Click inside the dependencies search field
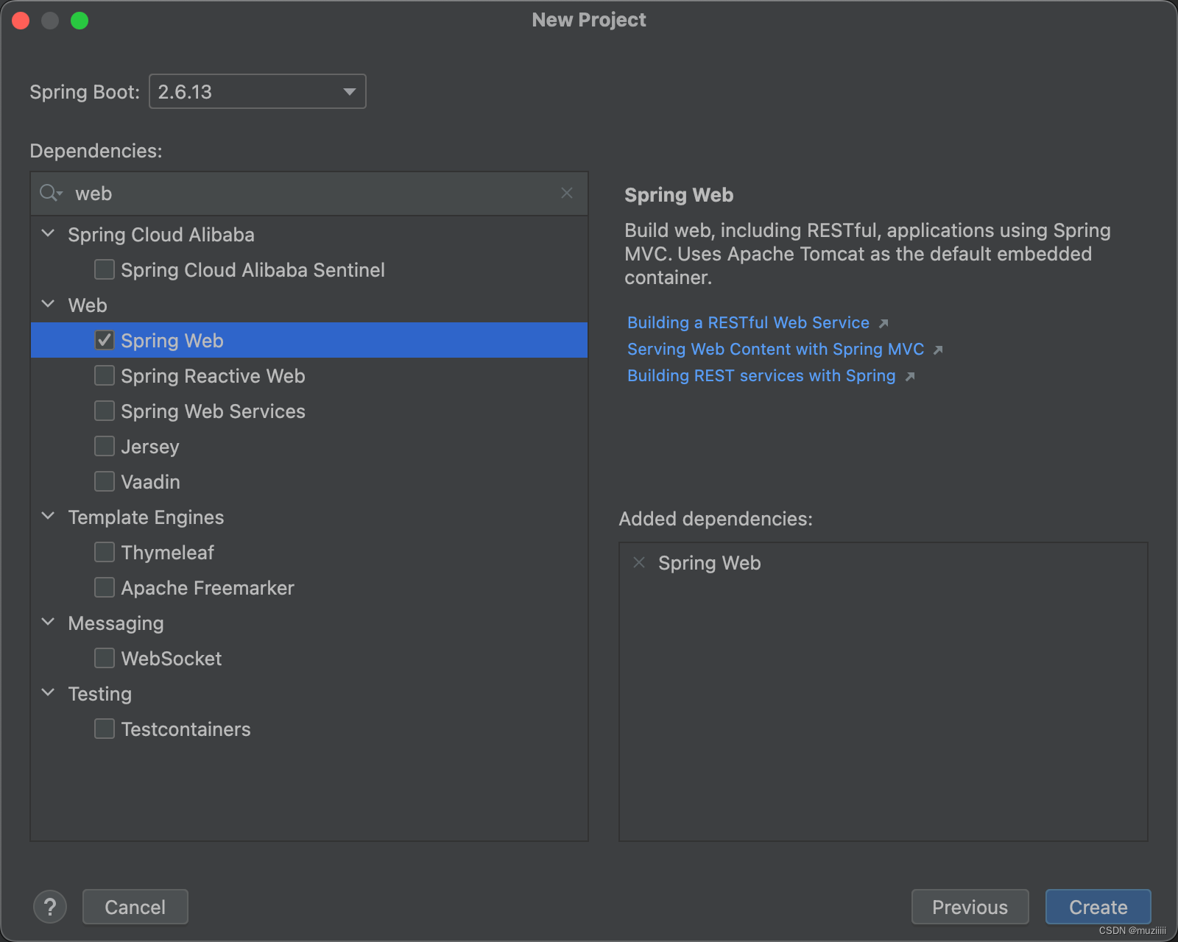Image resolution: width=1178 pixels, height=942 pixels. pos(294,193)
